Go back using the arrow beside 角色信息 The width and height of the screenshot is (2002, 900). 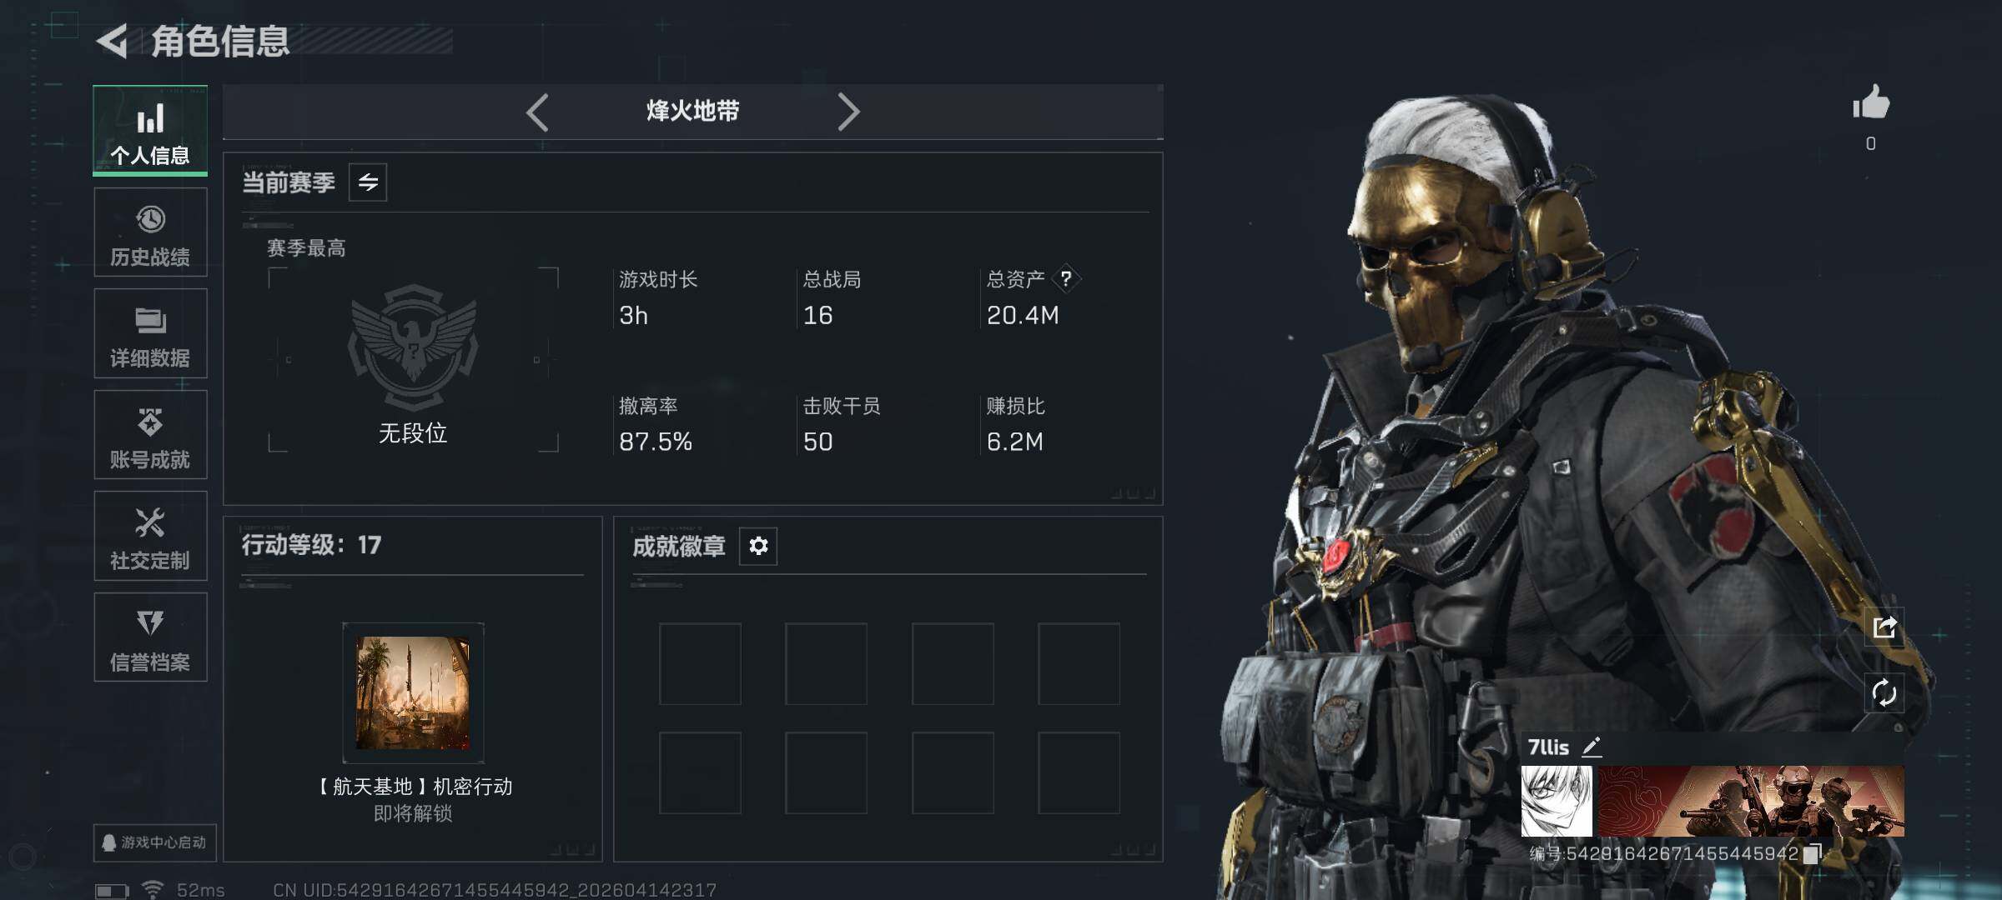(x=112, y=41)
